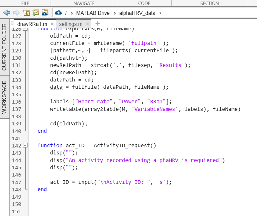Image resolution: width=257 pixels, height=216 pixels.
Task: Expand the alphaHRV_data path chevron
Action: pyautogui.click(x=160, y=13)
